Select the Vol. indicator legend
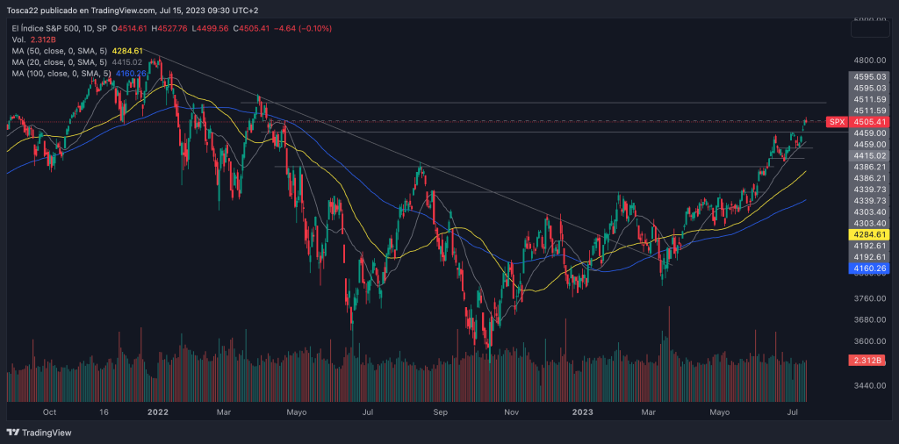 tap(18, 39)
